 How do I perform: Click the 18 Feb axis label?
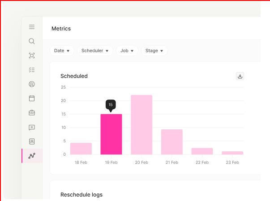[81, 163]
